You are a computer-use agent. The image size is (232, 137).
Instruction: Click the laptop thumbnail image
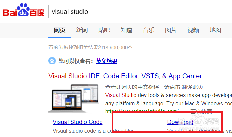[73, 98]
